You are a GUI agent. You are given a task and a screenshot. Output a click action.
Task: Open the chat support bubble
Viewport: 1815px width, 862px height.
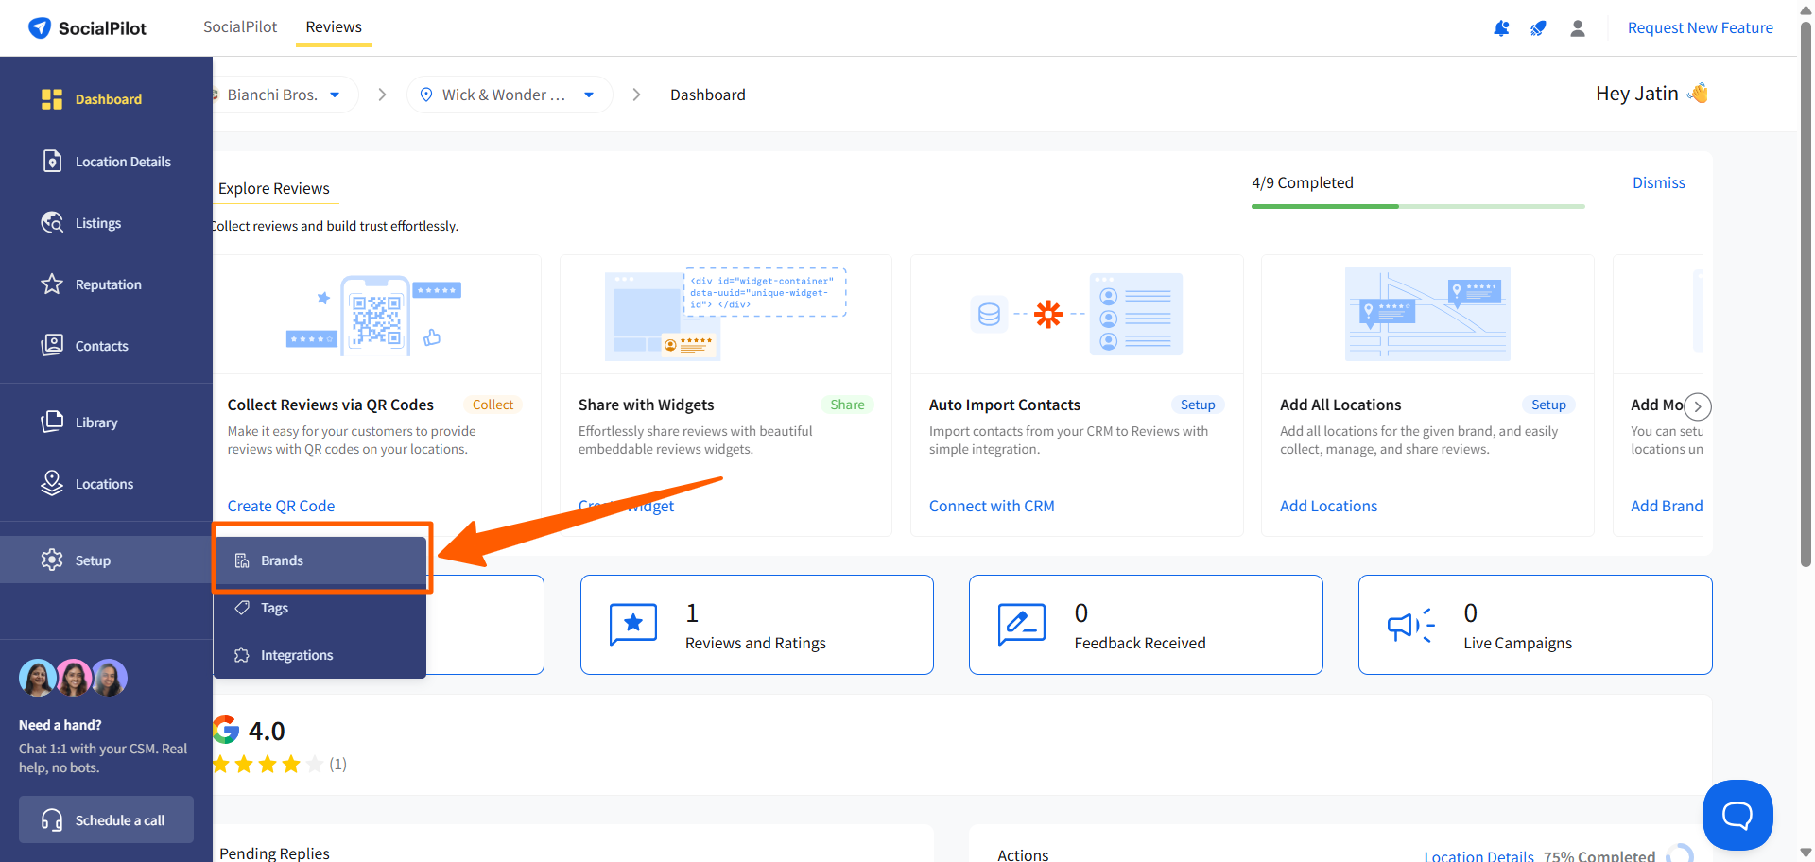(x=1737, y=815)
